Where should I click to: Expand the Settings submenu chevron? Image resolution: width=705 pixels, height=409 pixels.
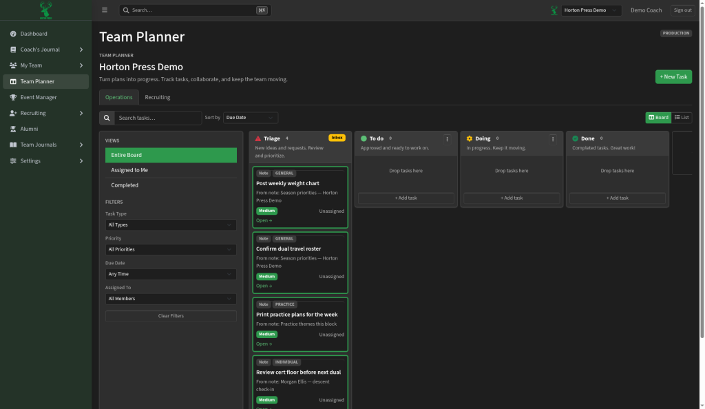(81, 160)
